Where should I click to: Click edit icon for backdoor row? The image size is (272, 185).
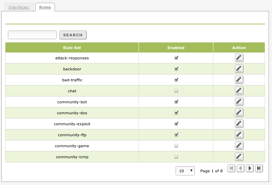pyautogui.click(x=239, y=69)
